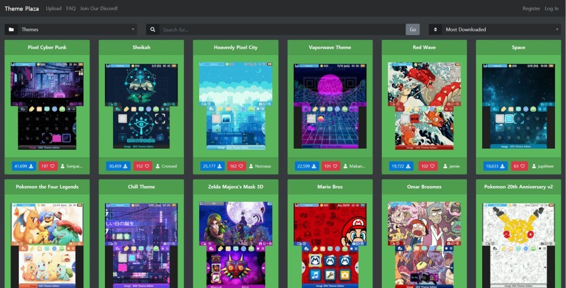This screenshot has width=566, height=288.
Task: Like Heavenly Pixel City with 162 heart
Action: [x=237, y=166]
